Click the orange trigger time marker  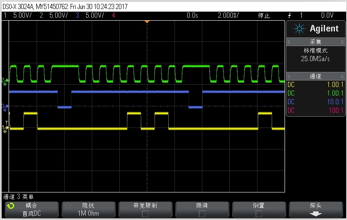[x=147, y=22]
